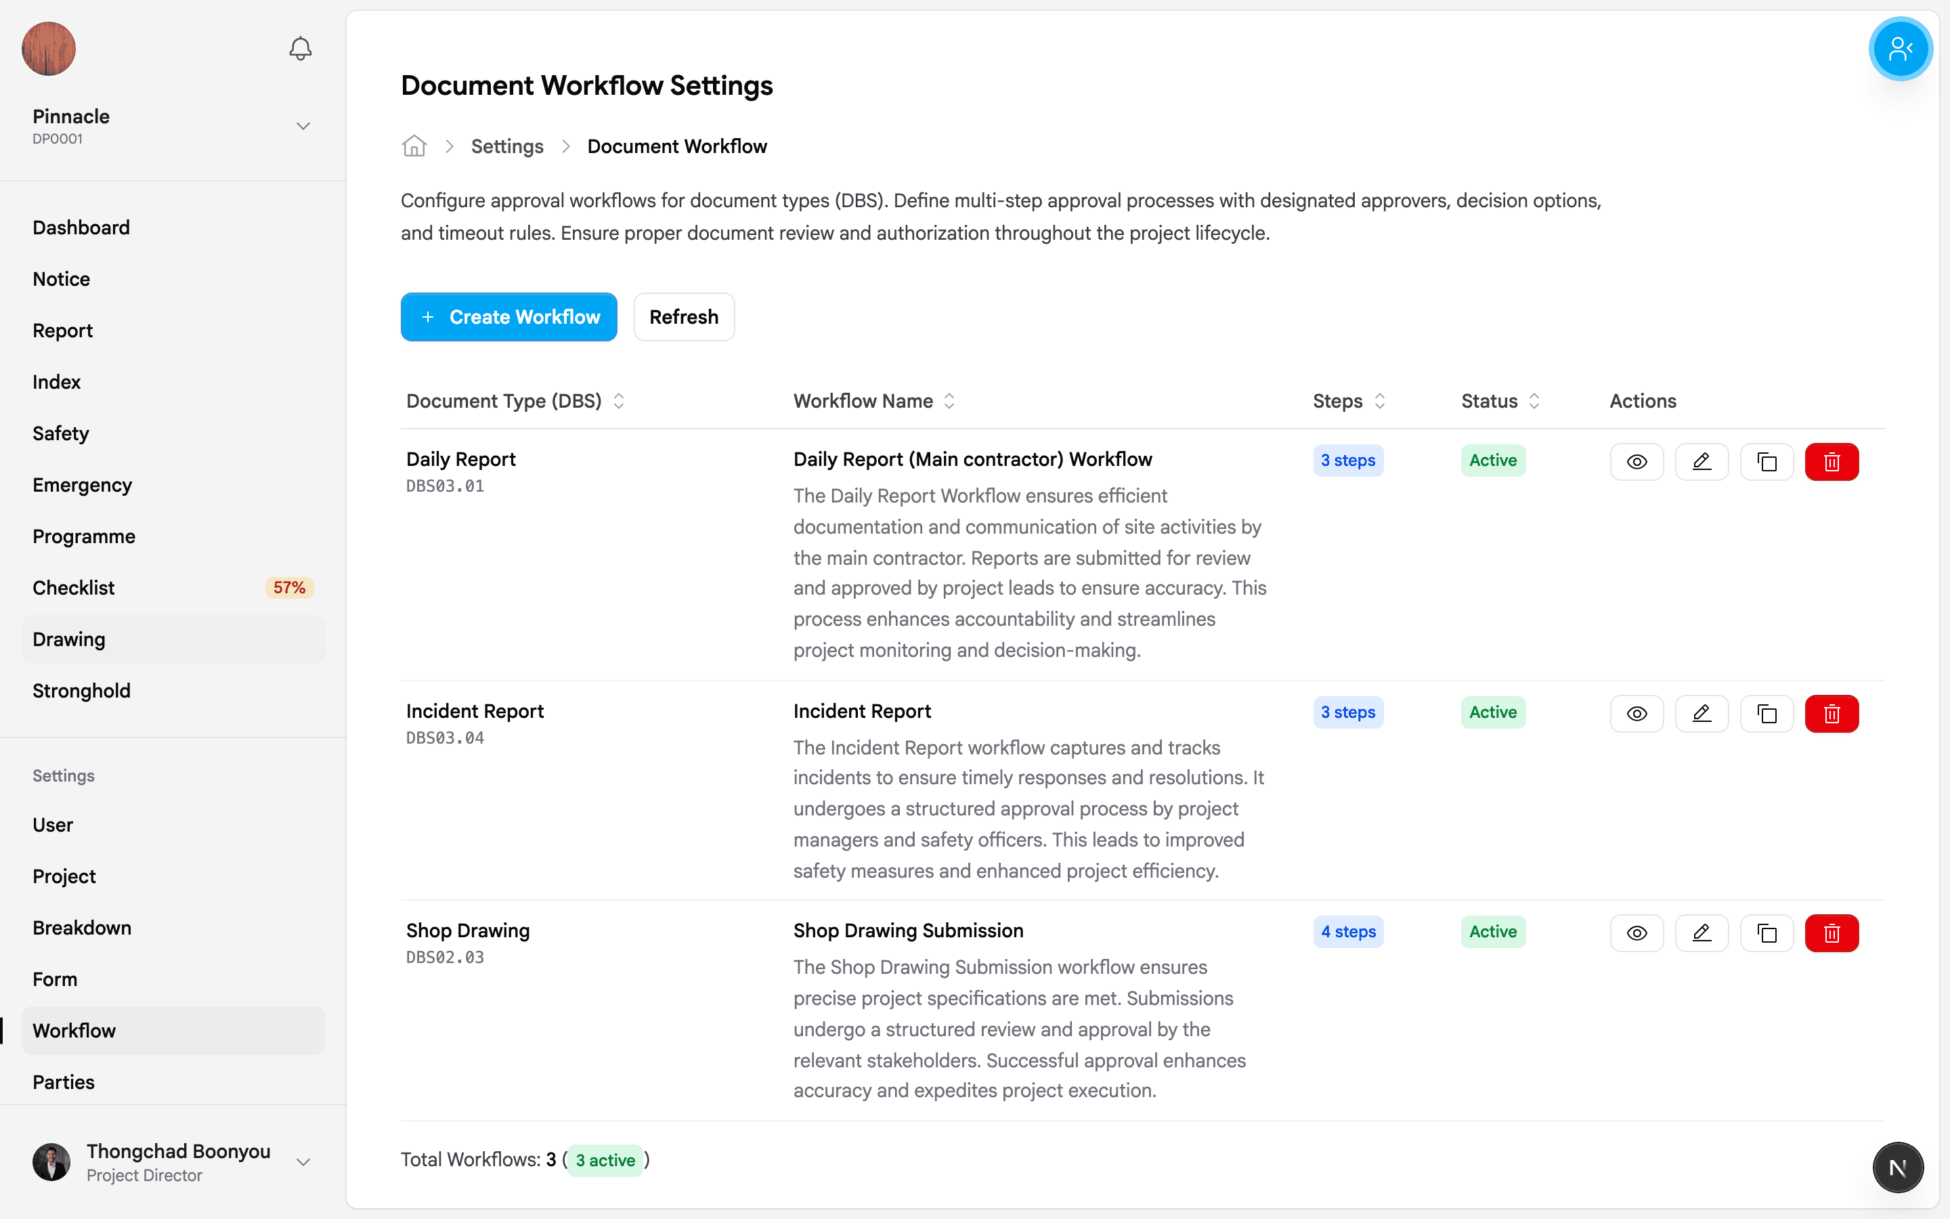Image resolution: width=1950 pixels, height=1219 pixels.
Task: Edit the Shop Drawing Submission workflow
Action: [1702, 933]
